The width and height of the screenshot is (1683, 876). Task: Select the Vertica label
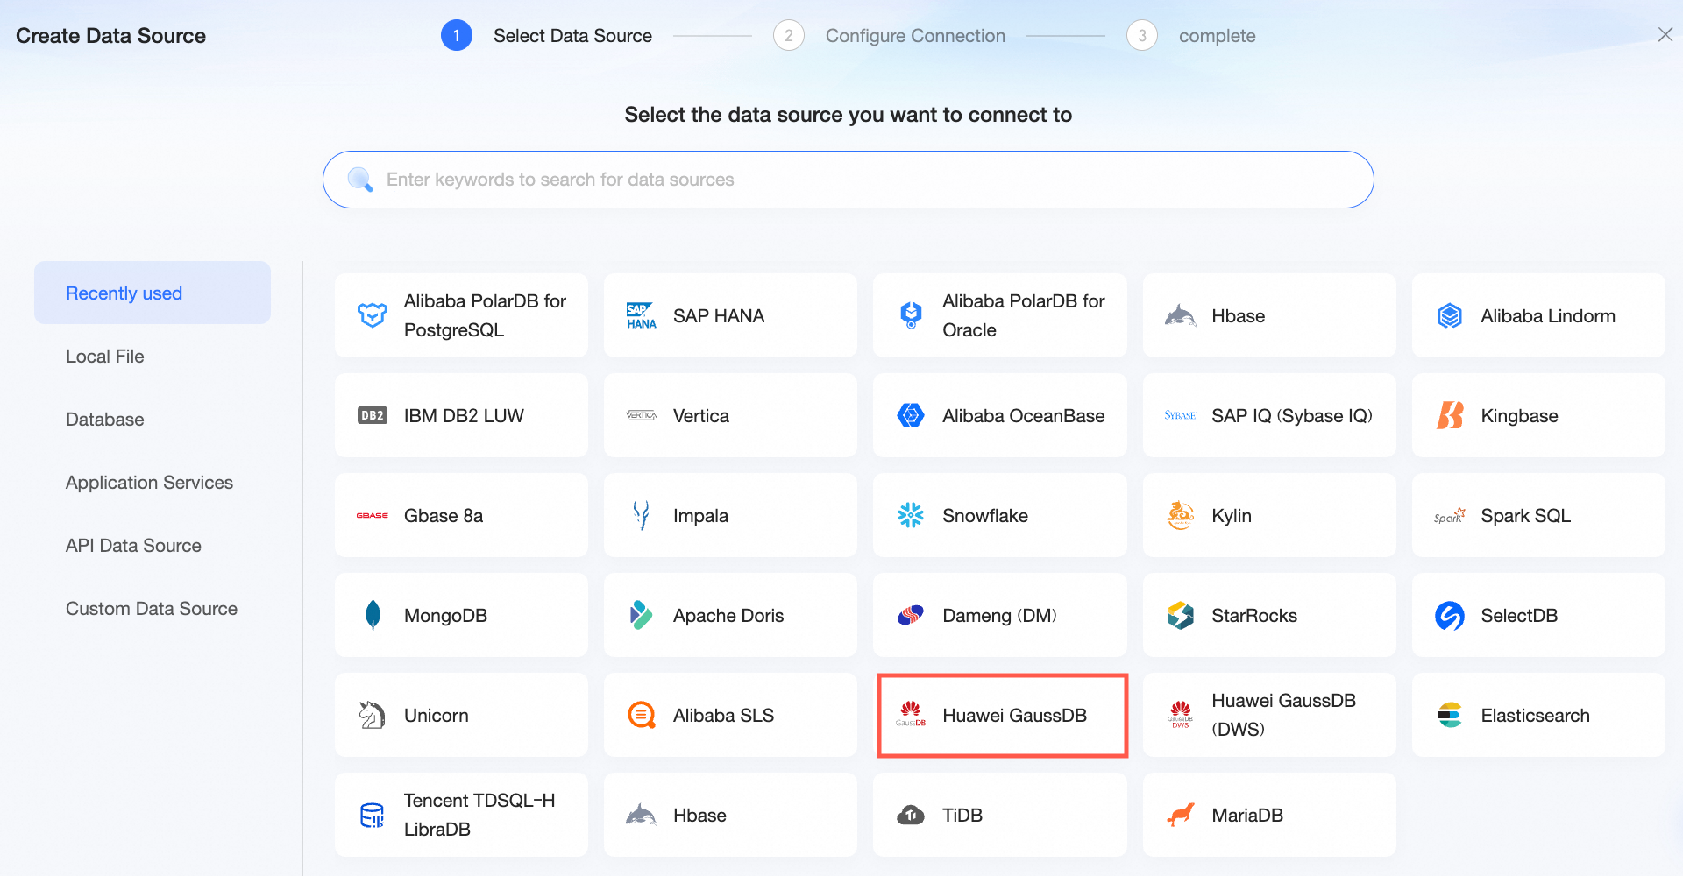click(701, 415)
